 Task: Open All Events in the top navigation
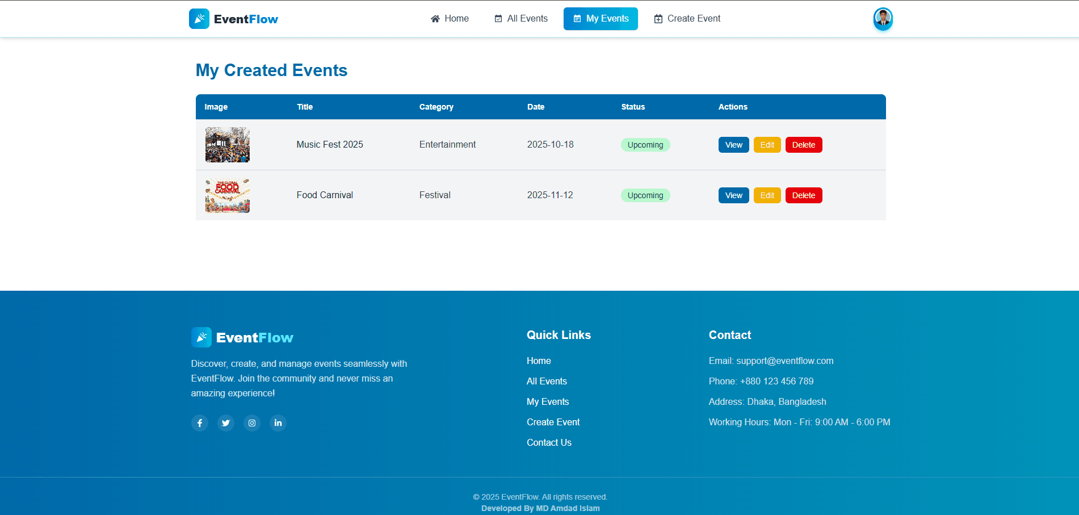tap(521, 19)
